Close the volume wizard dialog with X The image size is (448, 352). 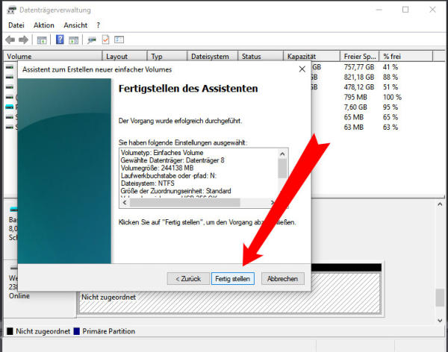coord(302,69)
